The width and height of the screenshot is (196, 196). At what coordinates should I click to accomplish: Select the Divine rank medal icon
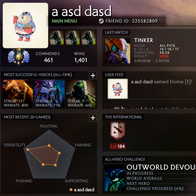[19, 56]
